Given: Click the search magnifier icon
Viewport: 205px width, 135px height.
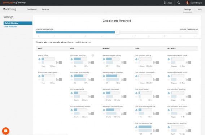Looking at the screenshot, I should (x=178, y=3).
